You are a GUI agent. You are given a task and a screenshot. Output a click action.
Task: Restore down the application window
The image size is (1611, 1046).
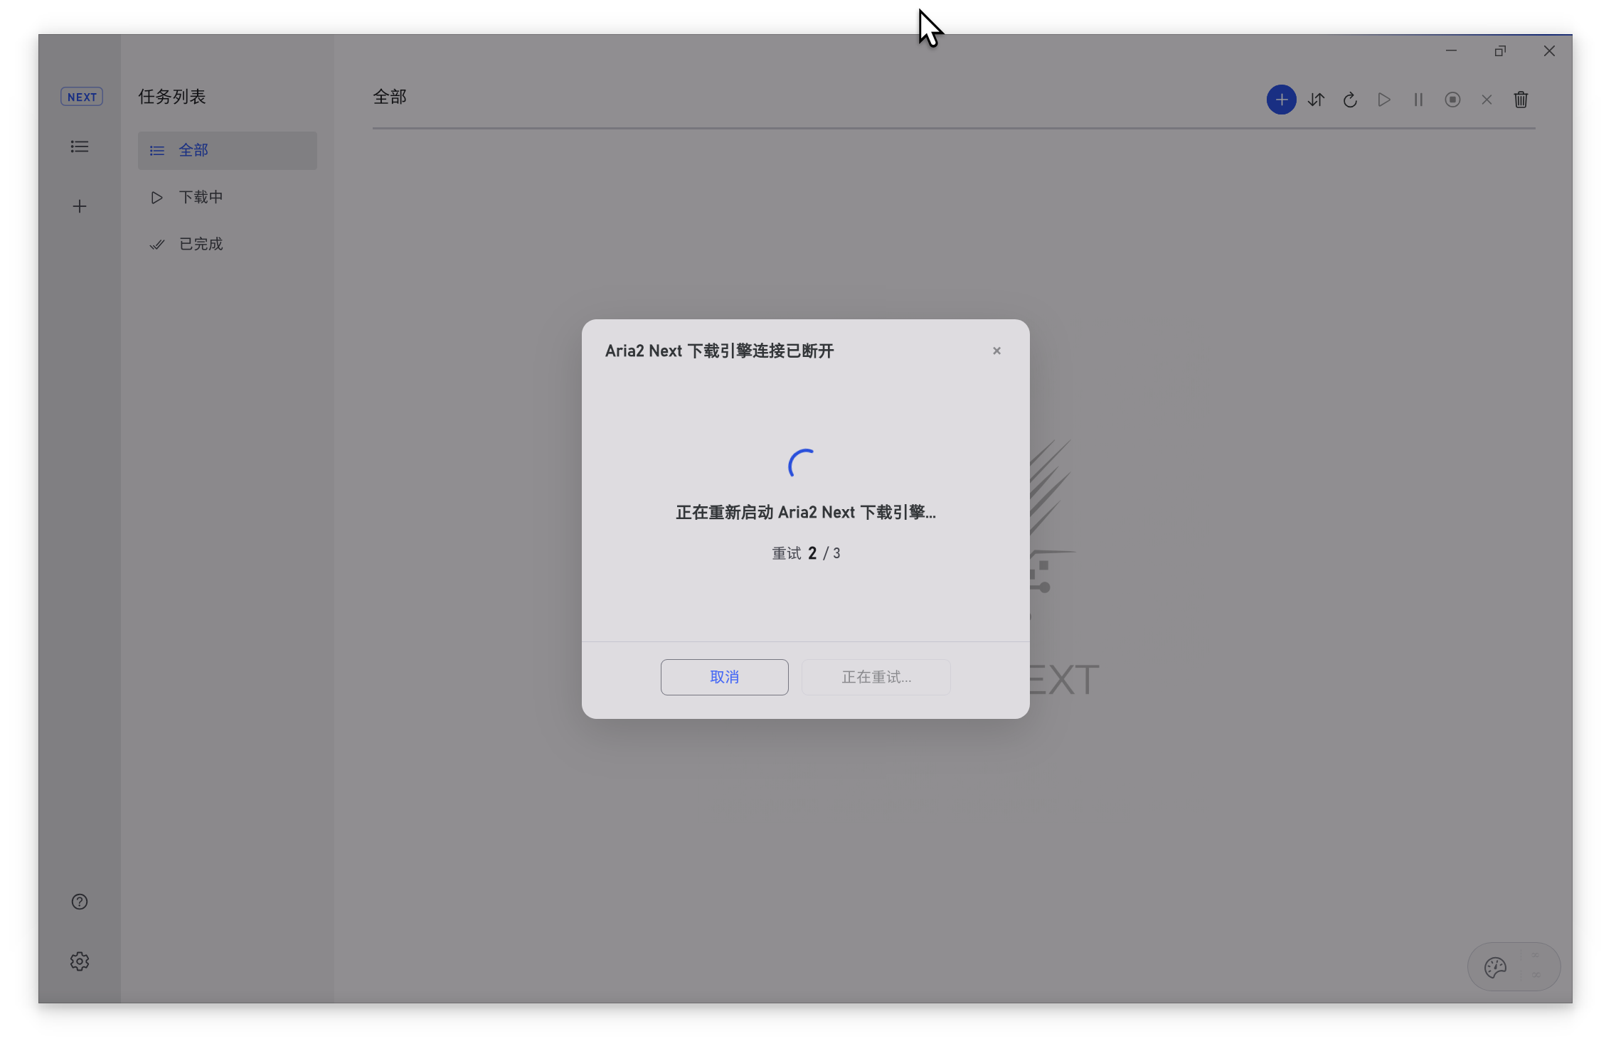click(x=1500, y=50)
